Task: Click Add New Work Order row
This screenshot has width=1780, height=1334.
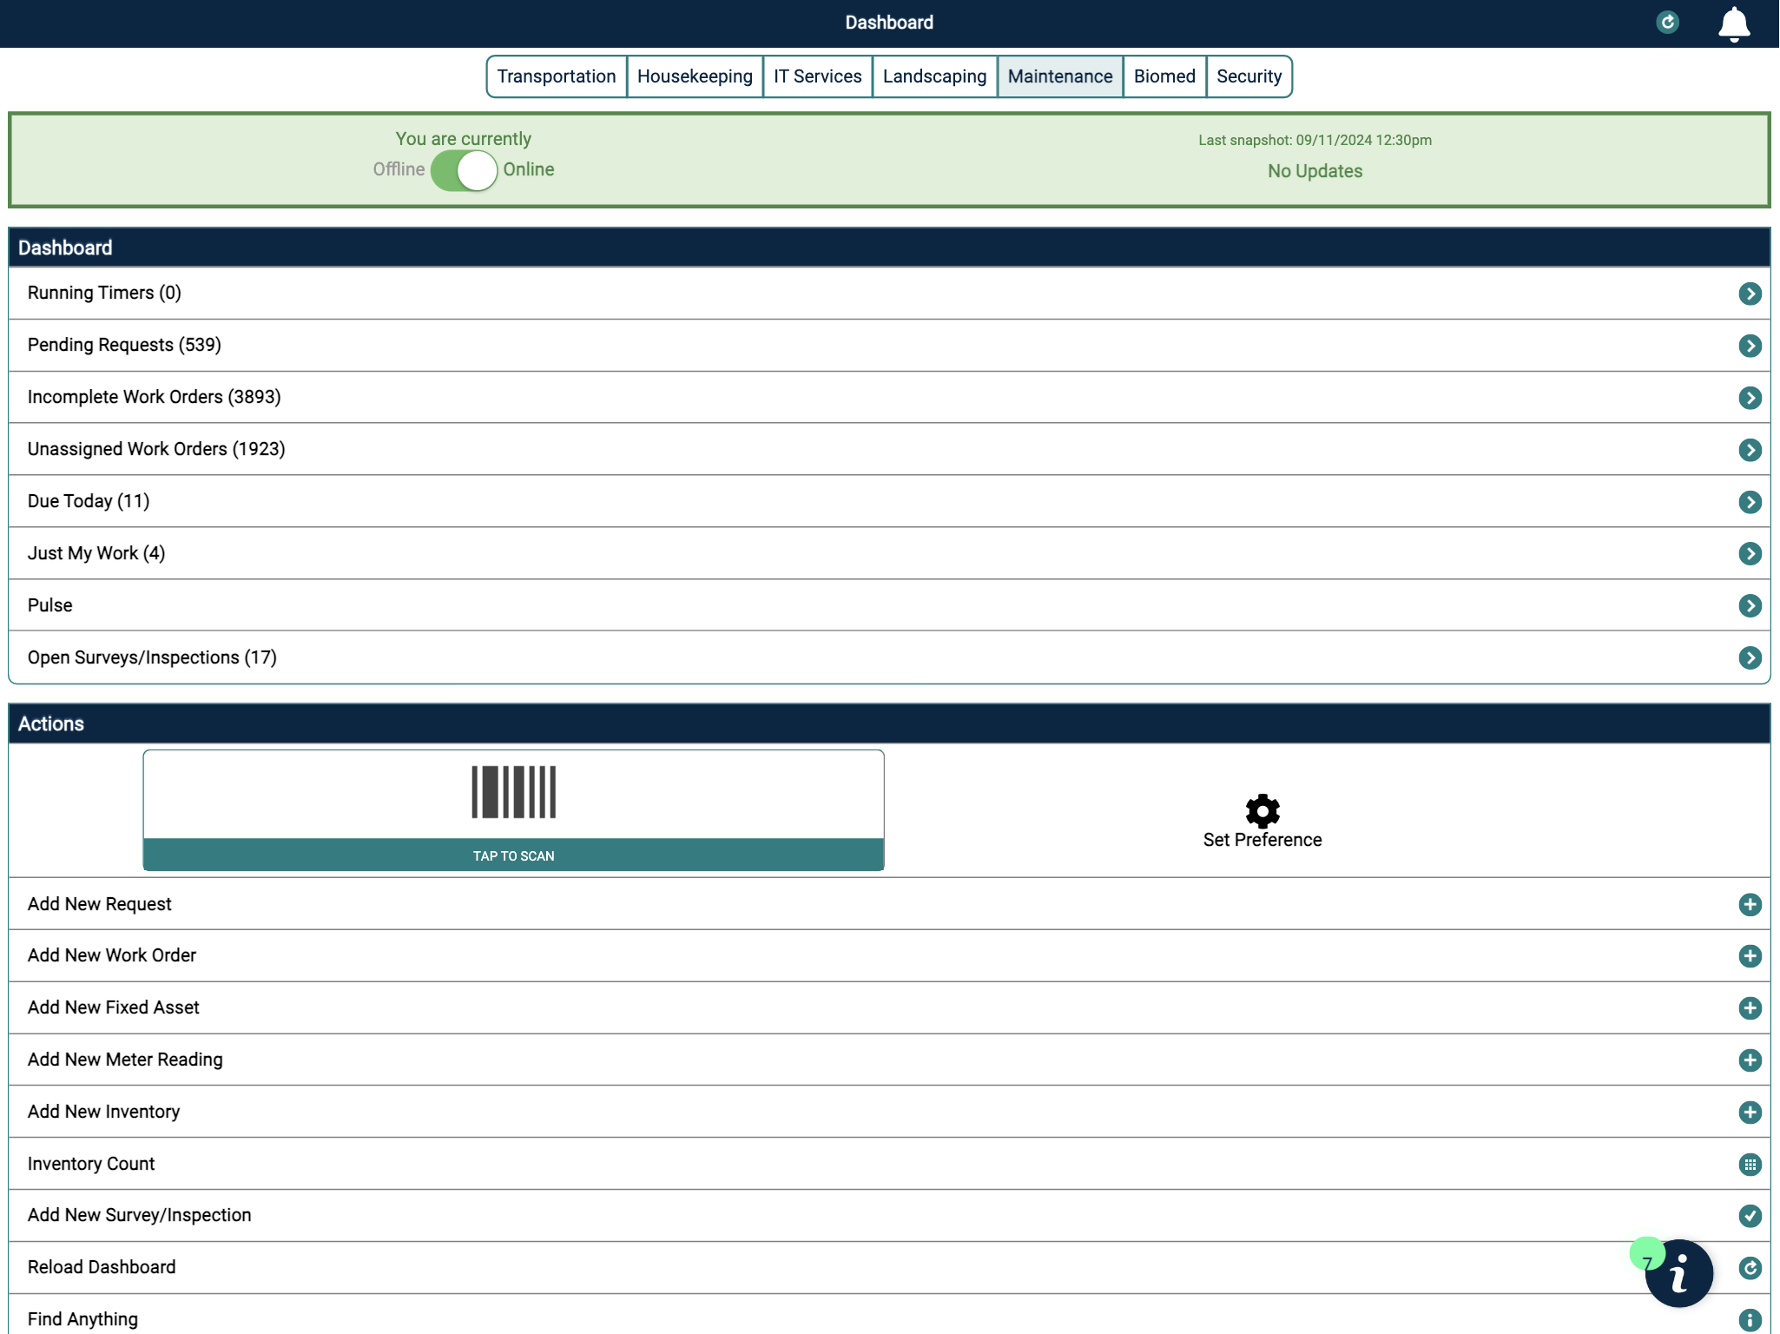Action: tap(112, 955)
